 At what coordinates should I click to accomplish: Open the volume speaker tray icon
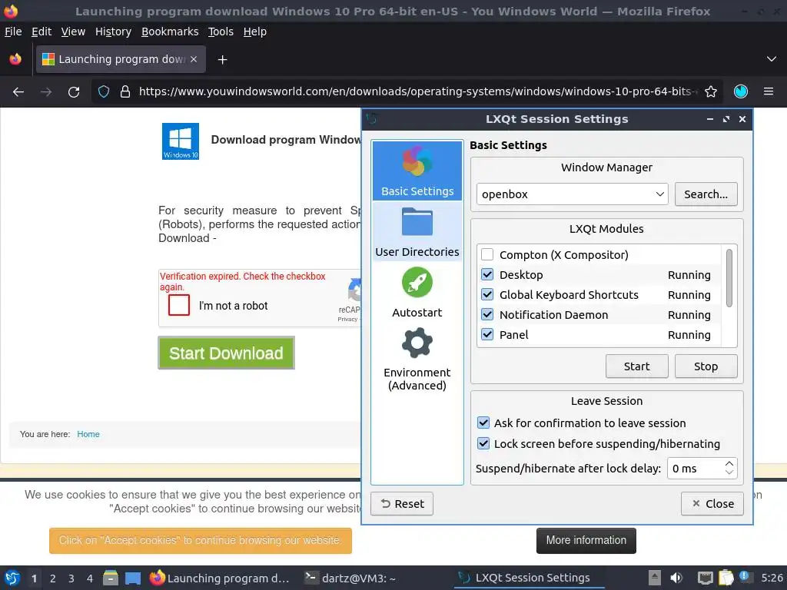(676, 578)
